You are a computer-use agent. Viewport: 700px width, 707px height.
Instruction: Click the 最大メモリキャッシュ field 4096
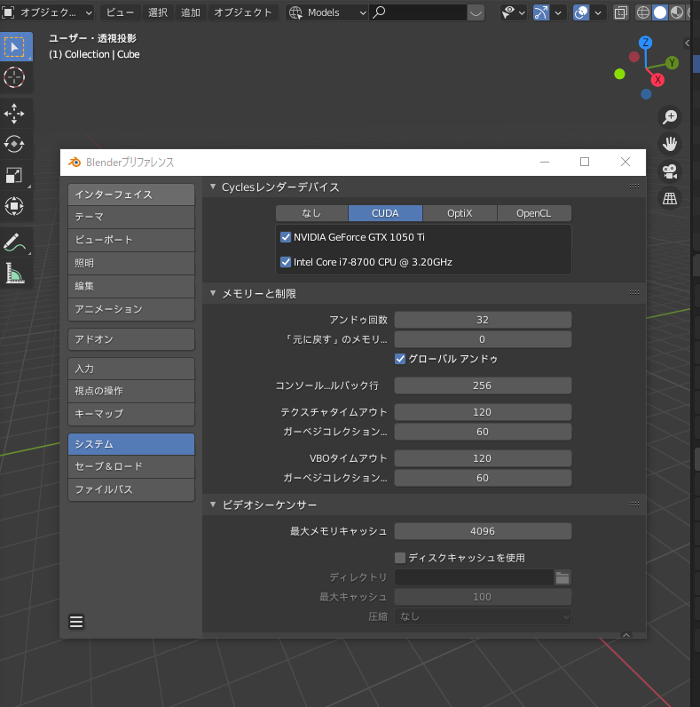coord(483,531)
